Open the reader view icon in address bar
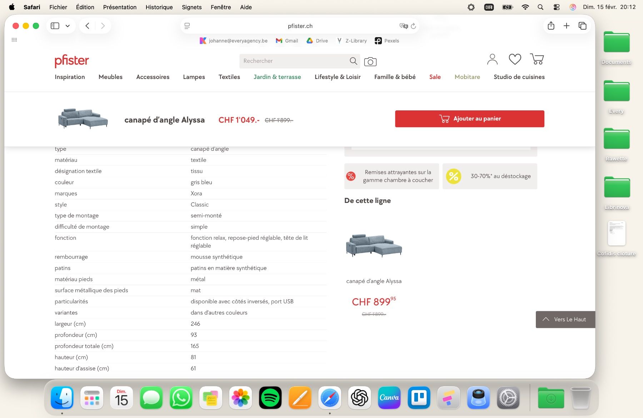This screenshot has width=643, height=418. click(x=187, y=26)
